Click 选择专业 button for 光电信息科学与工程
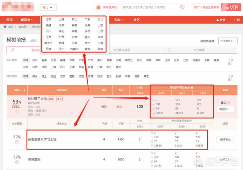Screen dimensions: 243x170 pos(226,139)
